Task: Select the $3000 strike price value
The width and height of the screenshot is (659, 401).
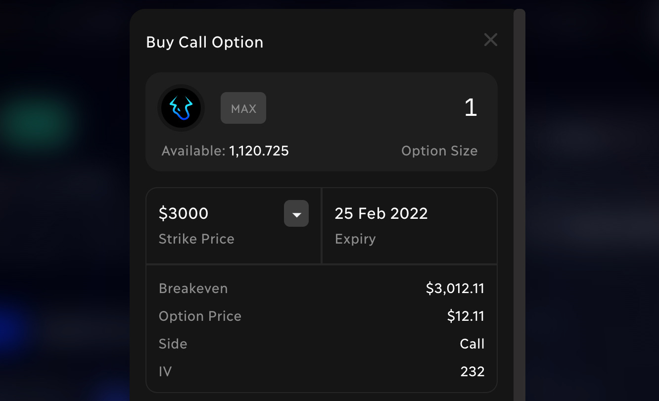Action: point(184,213)
